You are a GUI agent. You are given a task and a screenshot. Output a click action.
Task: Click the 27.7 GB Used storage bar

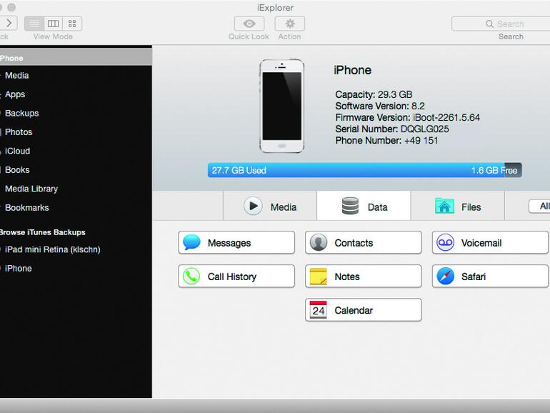(356, 170)
